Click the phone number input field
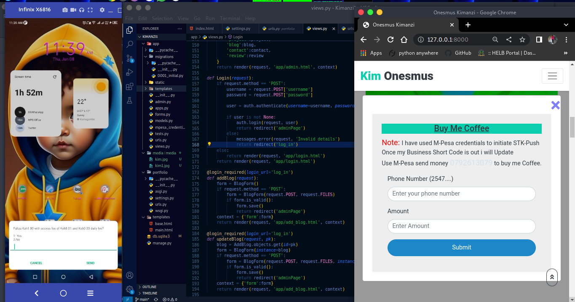The width and height of the screenshot is (575, 302). coord(461,194)
